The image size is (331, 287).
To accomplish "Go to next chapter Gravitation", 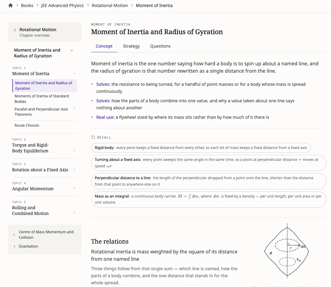I will pyautogui.click(x=28, y=246).
